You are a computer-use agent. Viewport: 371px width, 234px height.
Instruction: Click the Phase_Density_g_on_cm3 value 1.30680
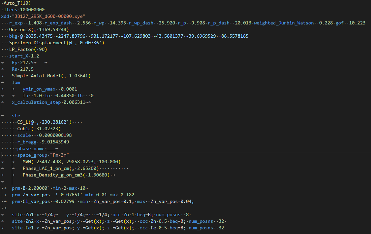coord(98,175)
